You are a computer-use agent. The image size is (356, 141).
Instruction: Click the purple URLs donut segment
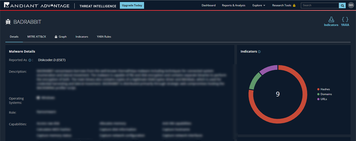pyautogui.click(x=269, y=69)
